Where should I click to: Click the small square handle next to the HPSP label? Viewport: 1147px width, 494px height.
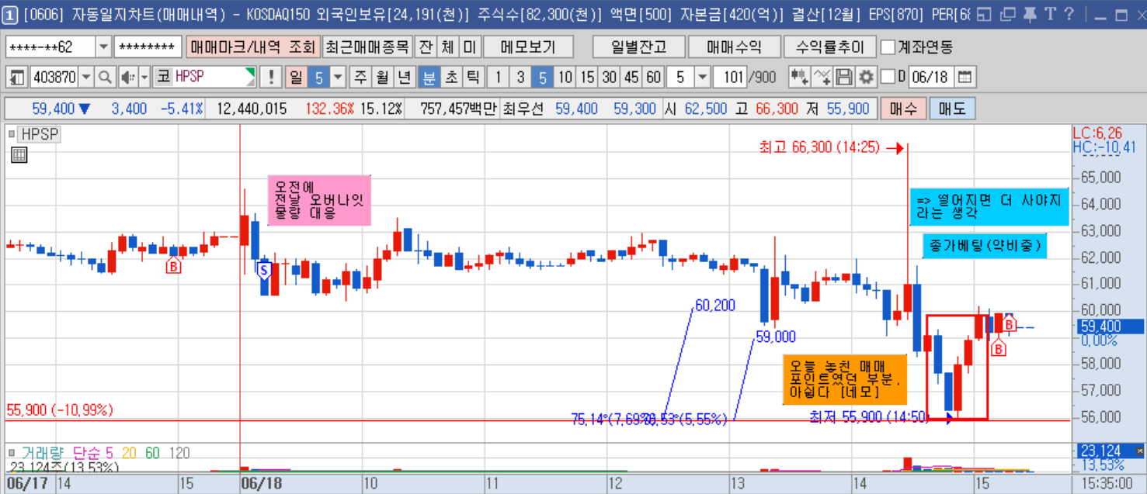pos(12,134)
